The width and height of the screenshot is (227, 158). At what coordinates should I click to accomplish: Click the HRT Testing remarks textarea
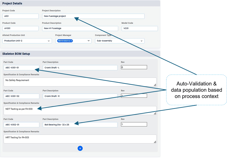[x=80, y=139]
